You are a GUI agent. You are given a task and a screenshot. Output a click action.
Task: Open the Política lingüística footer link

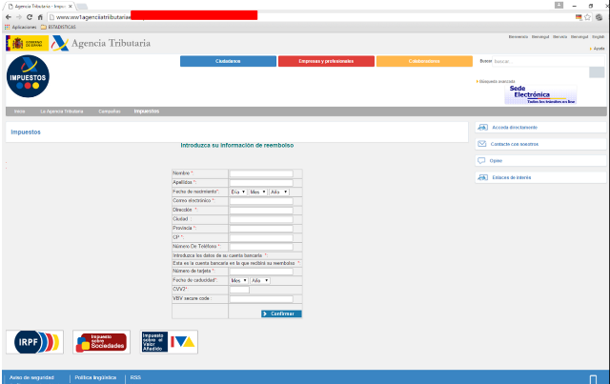95,377
